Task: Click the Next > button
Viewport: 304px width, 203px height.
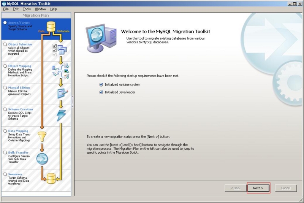Action: pos(258,188)
